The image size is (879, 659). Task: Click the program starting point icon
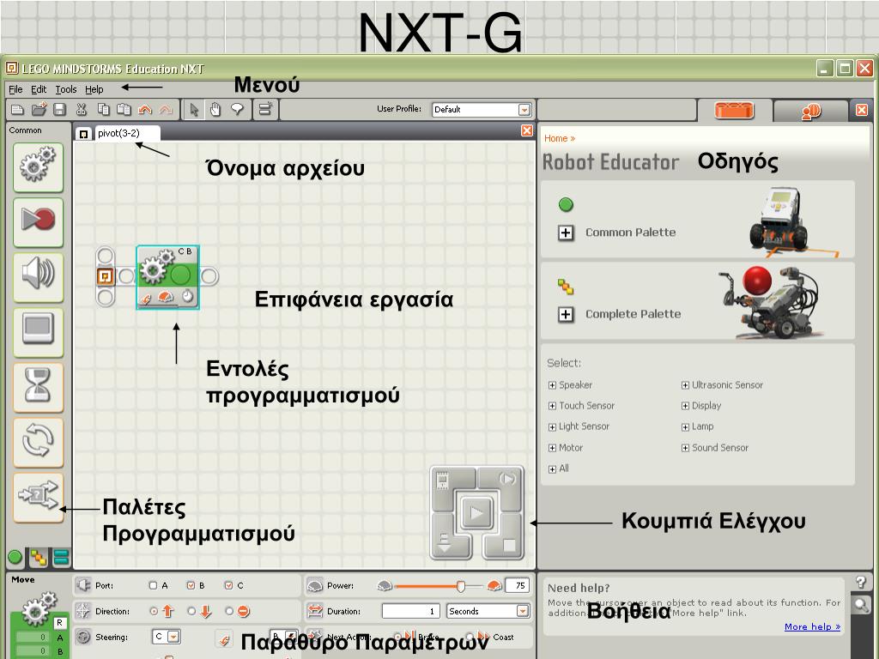[105, 276]
